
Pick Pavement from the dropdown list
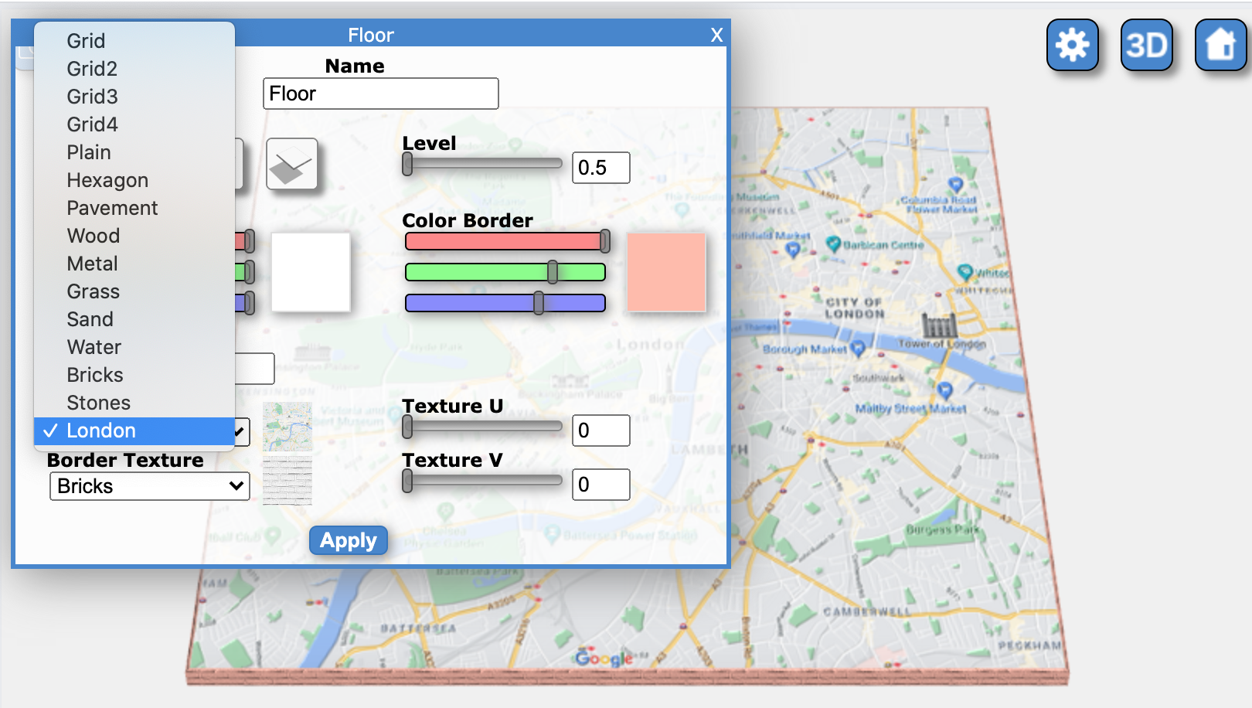pyautogui.click(x=134, y=208)
